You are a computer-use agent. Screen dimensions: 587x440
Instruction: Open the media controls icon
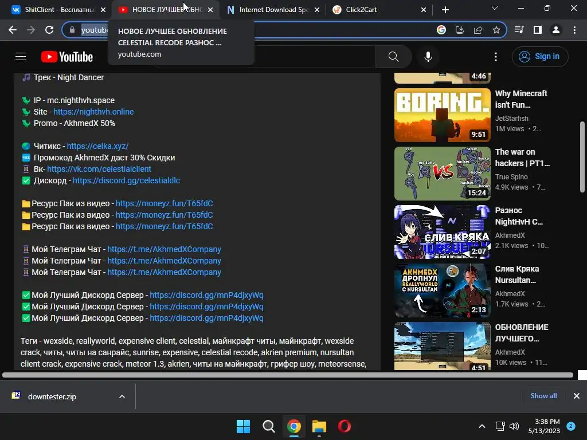(x=519, y=30)
